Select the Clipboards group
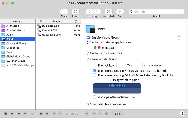 18,48
